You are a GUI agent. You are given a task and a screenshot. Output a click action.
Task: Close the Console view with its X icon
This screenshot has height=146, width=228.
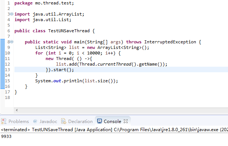click(126, 121)
